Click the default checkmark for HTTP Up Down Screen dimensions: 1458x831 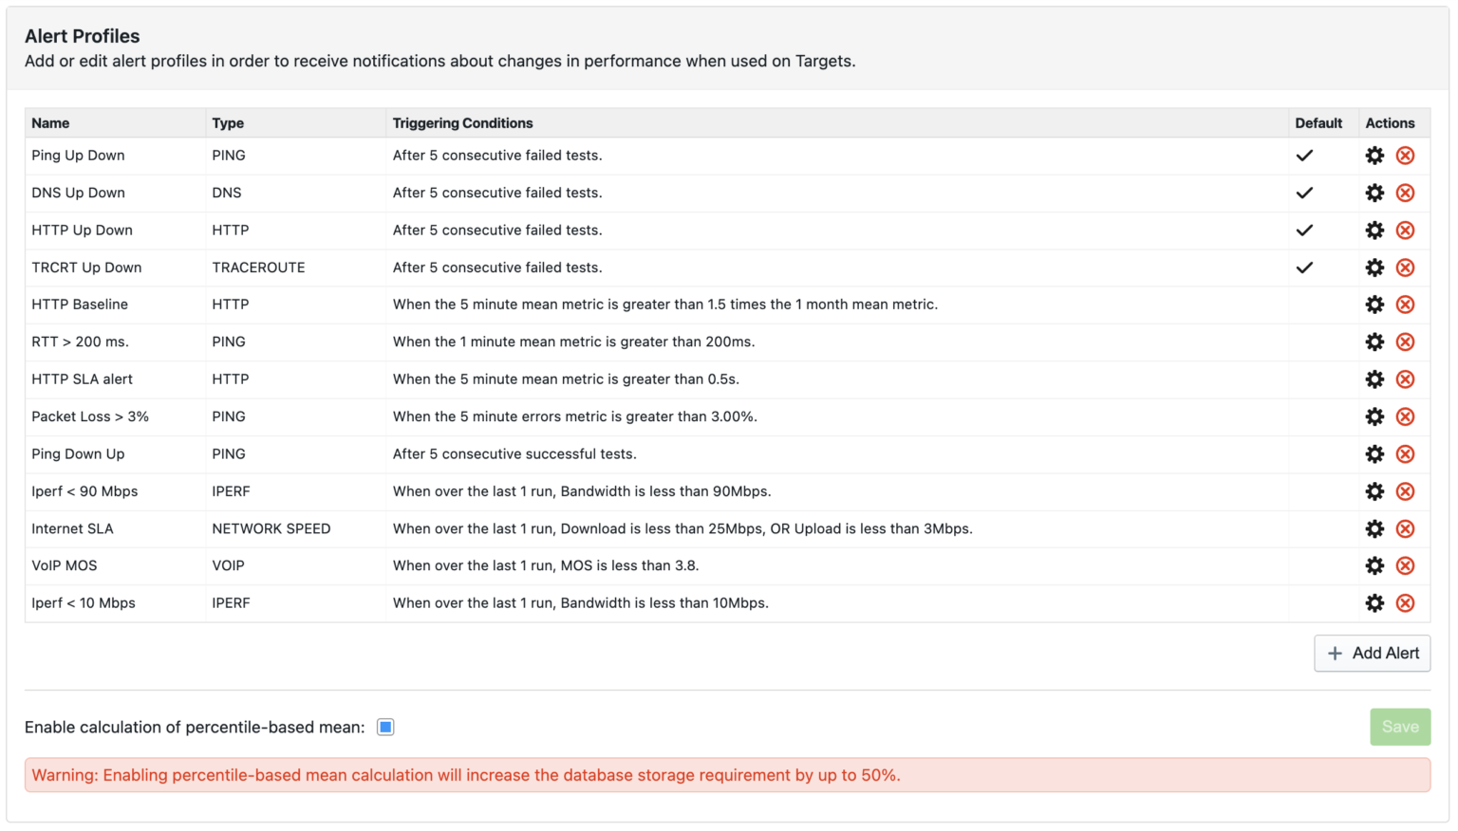1305,231
